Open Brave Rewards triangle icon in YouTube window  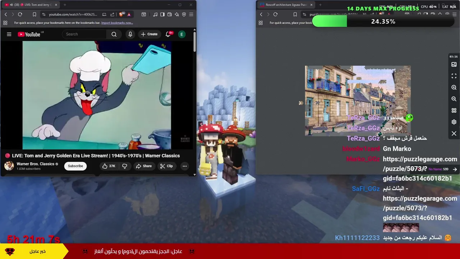(x=129, y=14)
